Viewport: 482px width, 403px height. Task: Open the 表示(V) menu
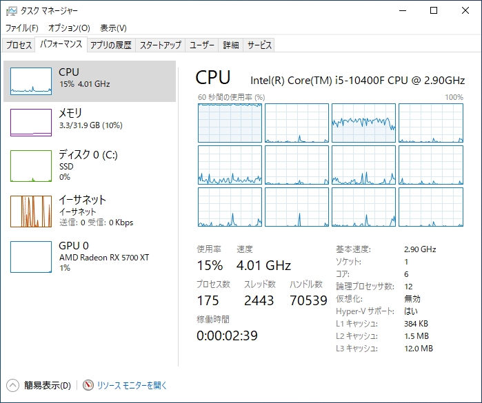[113, 28]
